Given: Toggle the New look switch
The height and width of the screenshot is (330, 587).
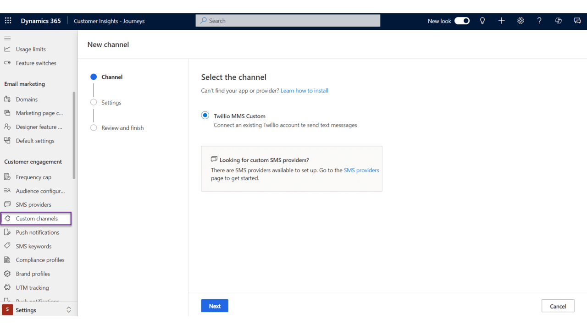Looking at the screenshot, I should [x=462, y=21].
